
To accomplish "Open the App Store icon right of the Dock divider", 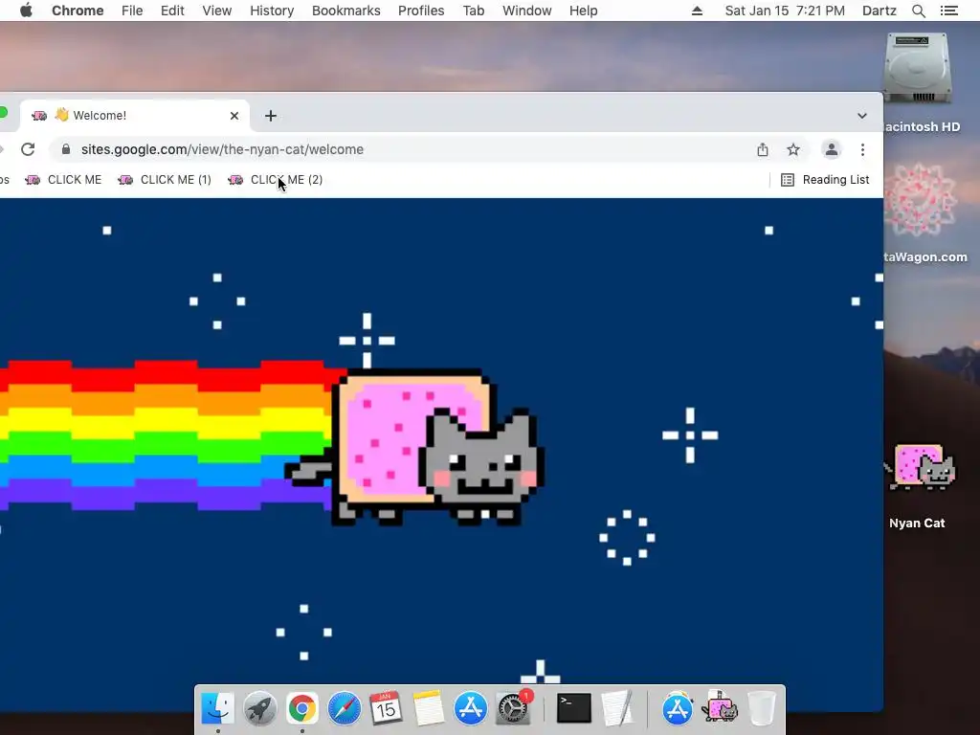I will [x=678, y=709].
